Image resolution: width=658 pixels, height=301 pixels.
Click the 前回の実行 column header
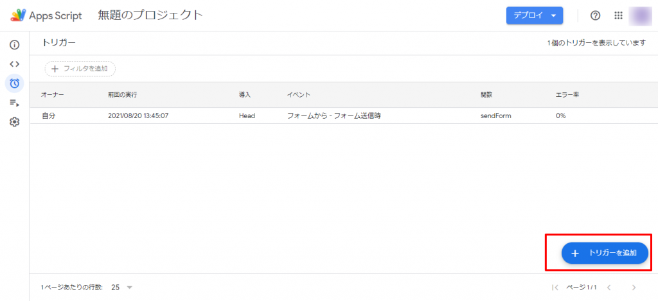pyautogui.click(x=122, y=95)
